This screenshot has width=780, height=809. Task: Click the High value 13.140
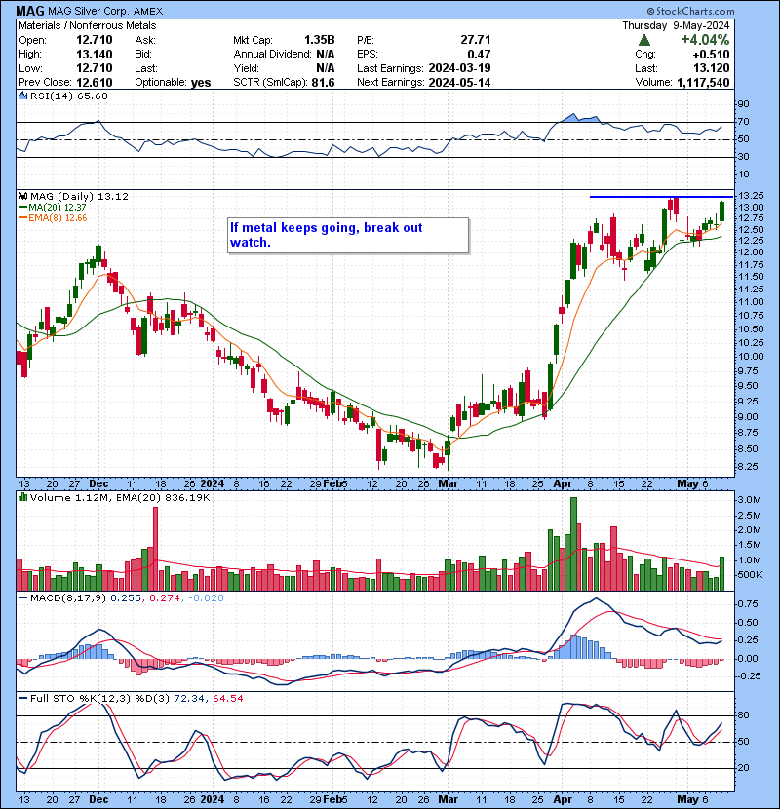[x=94, y=54]
